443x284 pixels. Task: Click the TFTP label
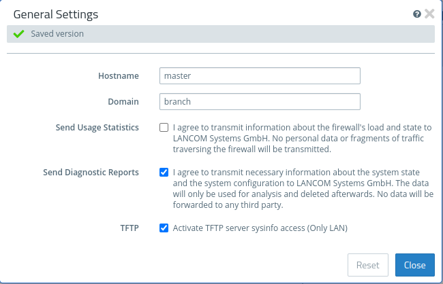click(129, 228)
